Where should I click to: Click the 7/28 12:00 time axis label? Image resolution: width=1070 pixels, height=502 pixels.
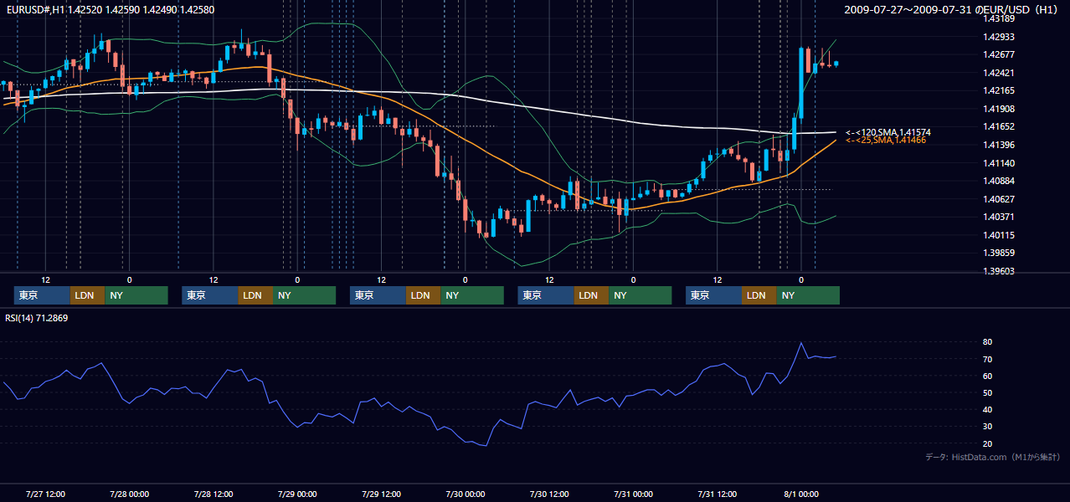[213, 494]
